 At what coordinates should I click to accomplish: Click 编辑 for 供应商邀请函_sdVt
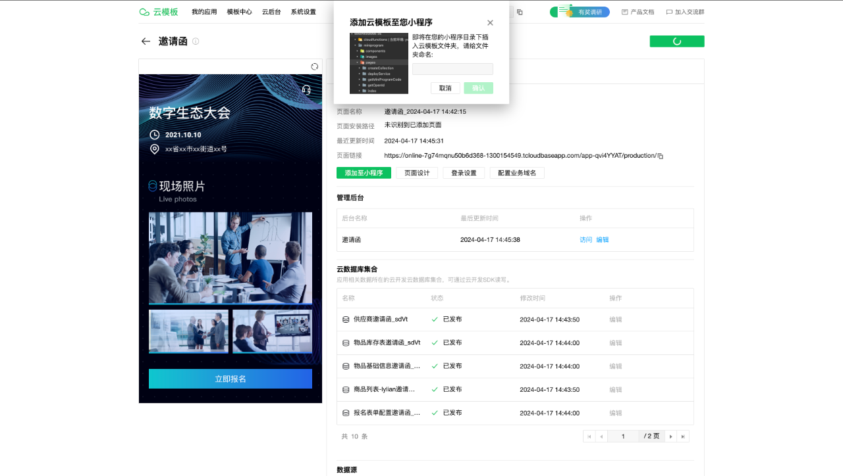[x=616, y=320]
